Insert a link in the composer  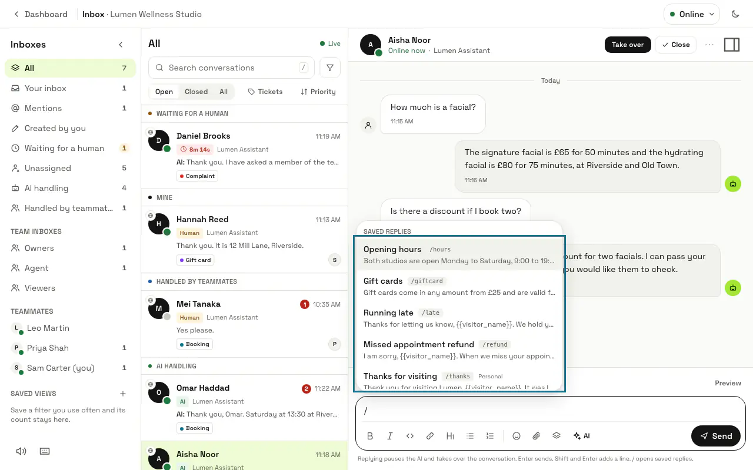430,436
